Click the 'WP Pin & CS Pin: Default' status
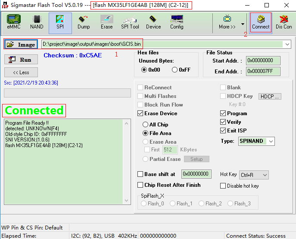The image size is (296, 239). [32, 227]
